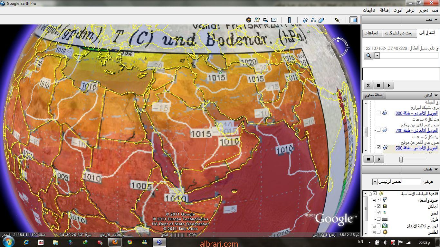Enable the طرق roads layer checkbox

(x=379, y=219)
